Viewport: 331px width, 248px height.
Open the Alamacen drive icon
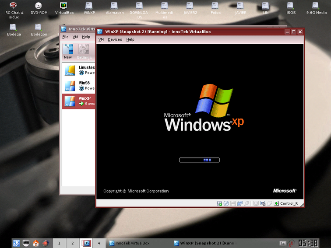point(115,8)
